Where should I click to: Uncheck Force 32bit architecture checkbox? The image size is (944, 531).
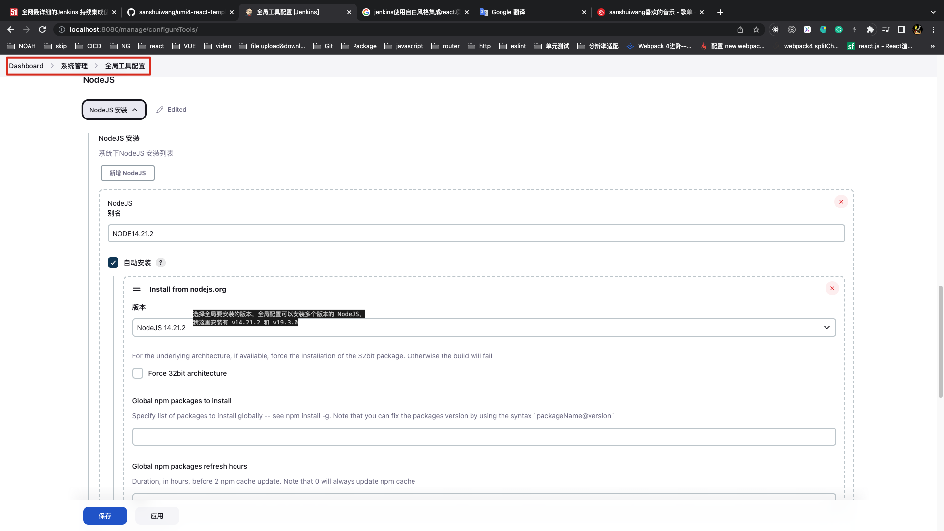tap(138, 373)
